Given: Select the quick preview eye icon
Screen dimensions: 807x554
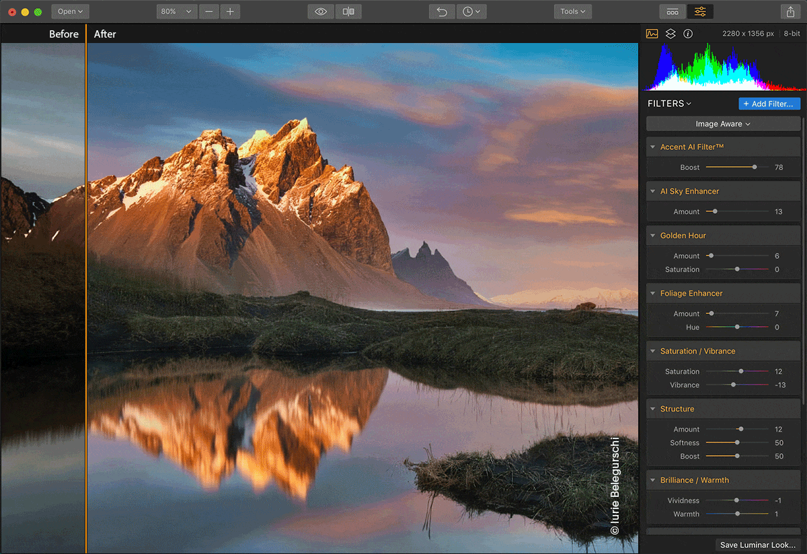Looking at the screenshot, I should (x=320, y=11).
